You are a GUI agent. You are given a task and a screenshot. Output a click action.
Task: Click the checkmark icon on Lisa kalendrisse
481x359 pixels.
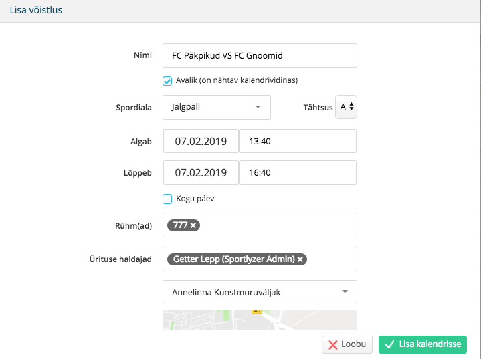[x=389, y=344]
